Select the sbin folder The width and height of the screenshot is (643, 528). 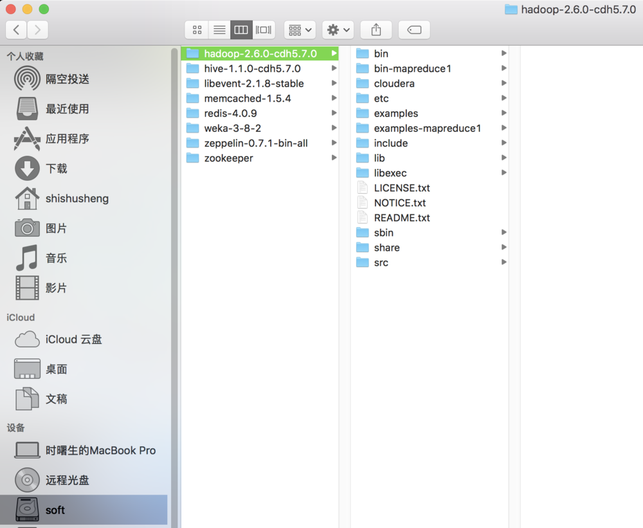tap(430, 233)
